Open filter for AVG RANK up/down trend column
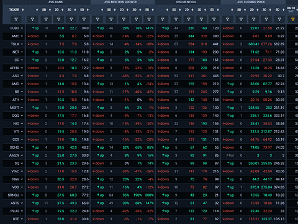 pos(32,19)
